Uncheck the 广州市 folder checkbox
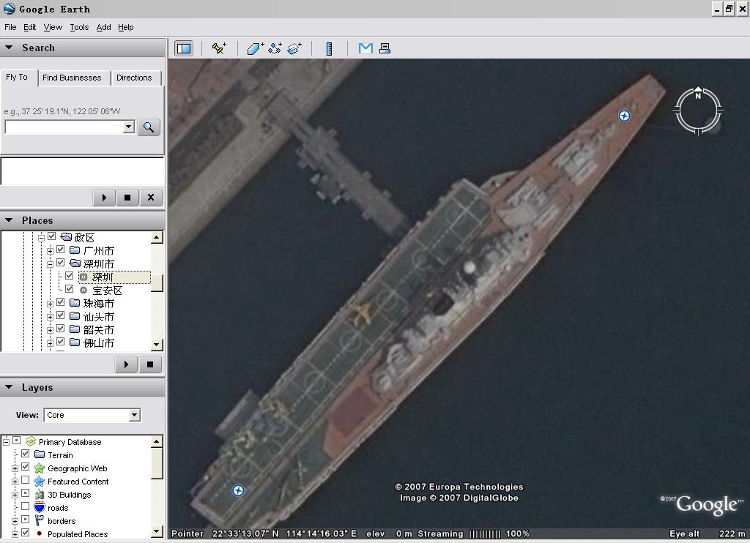Image resolution: width=750 pixels, height=543 pixels. click(x=60, y=250)
